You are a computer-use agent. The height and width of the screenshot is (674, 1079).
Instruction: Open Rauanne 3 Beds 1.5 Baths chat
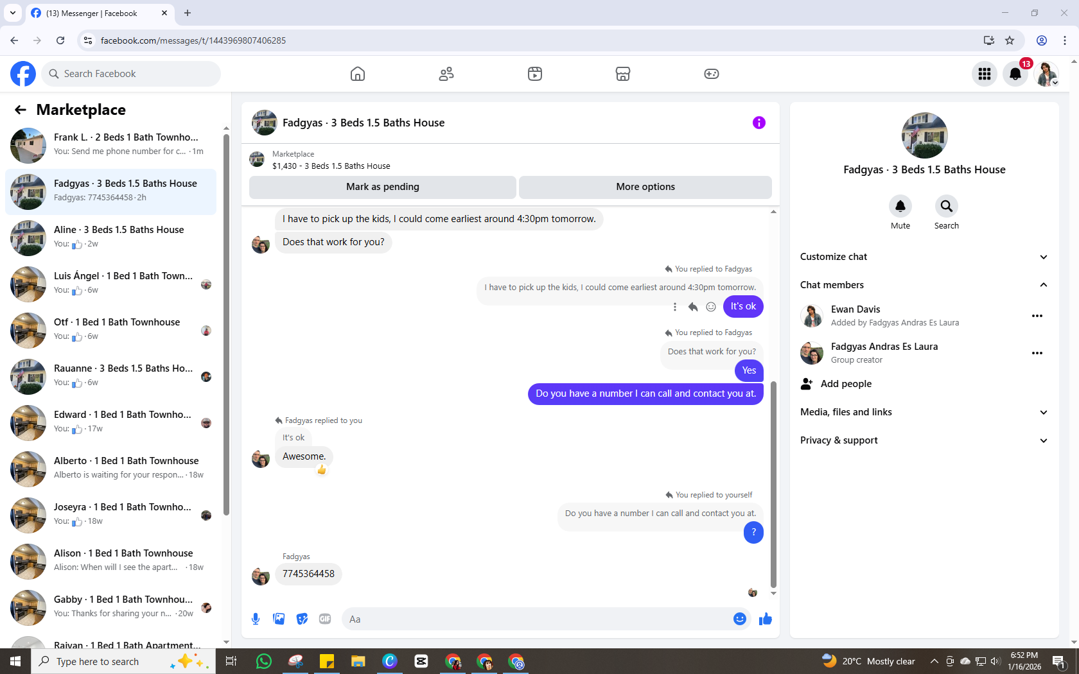[110, 376]
